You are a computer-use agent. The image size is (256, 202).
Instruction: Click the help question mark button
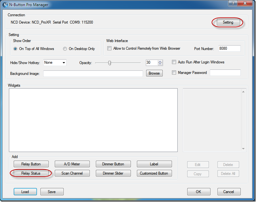(x=233, y=3)
